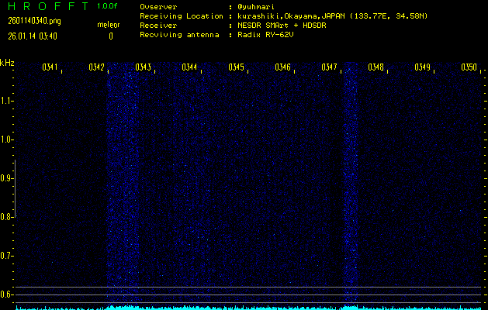Click time marker 0347

click(x=329, y=67)
